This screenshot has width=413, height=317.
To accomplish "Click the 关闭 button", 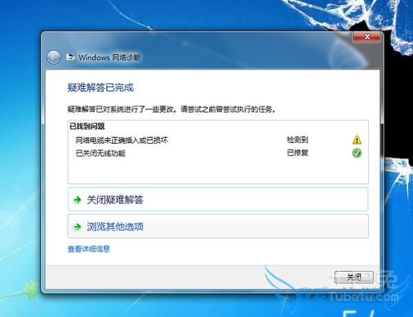I will pyautogui.click(x=354, y=277).
